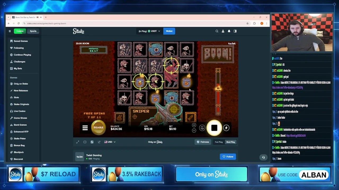Click the gold DISABLE button

pos(98,127)
